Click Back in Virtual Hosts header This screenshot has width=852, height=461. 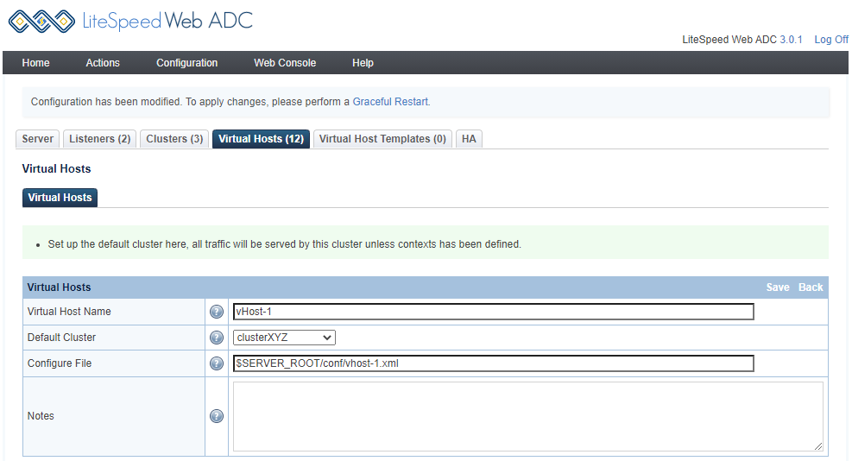pos(811,287)
